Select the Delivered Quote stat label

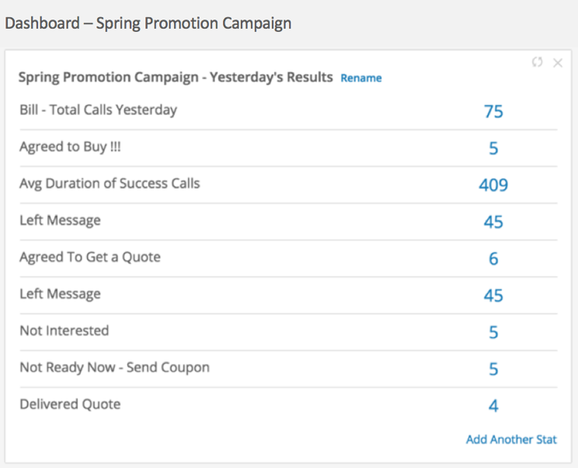click(70, 404)
